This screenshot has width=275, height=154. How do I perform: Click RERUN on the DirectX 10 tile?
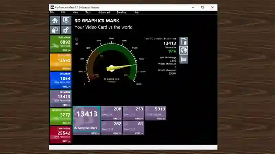pyautogui.click(x=117, y=133)
